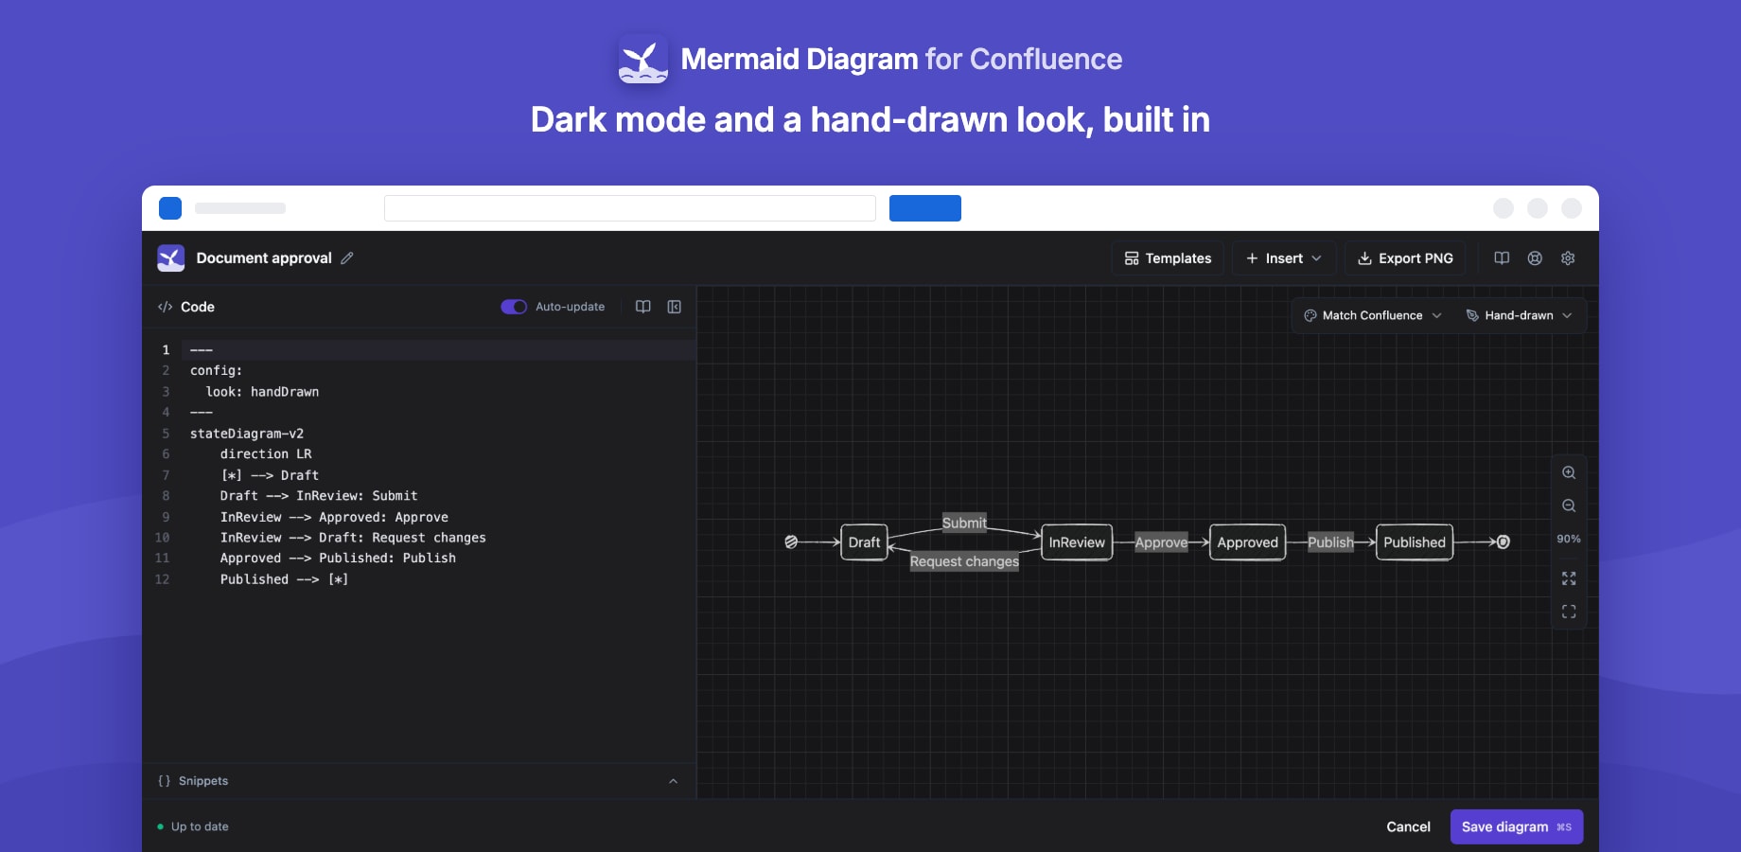Open the support lifebuoy icon
The height and width of the screenshot is (852, 1741).
pos(1535,258)
